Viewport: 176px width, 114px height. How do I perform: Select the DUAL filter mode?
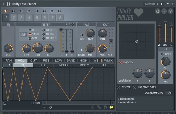[30, 39]
